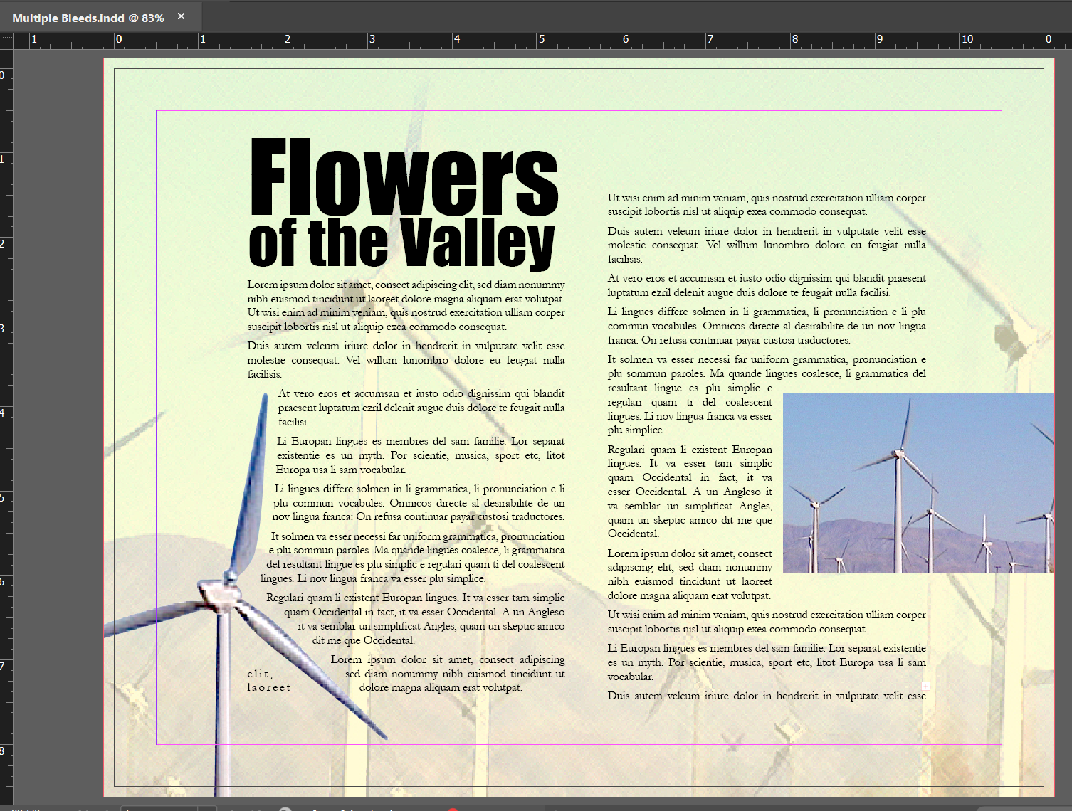Click the 3-inch mark on vertical ruler

coord(6,328)
